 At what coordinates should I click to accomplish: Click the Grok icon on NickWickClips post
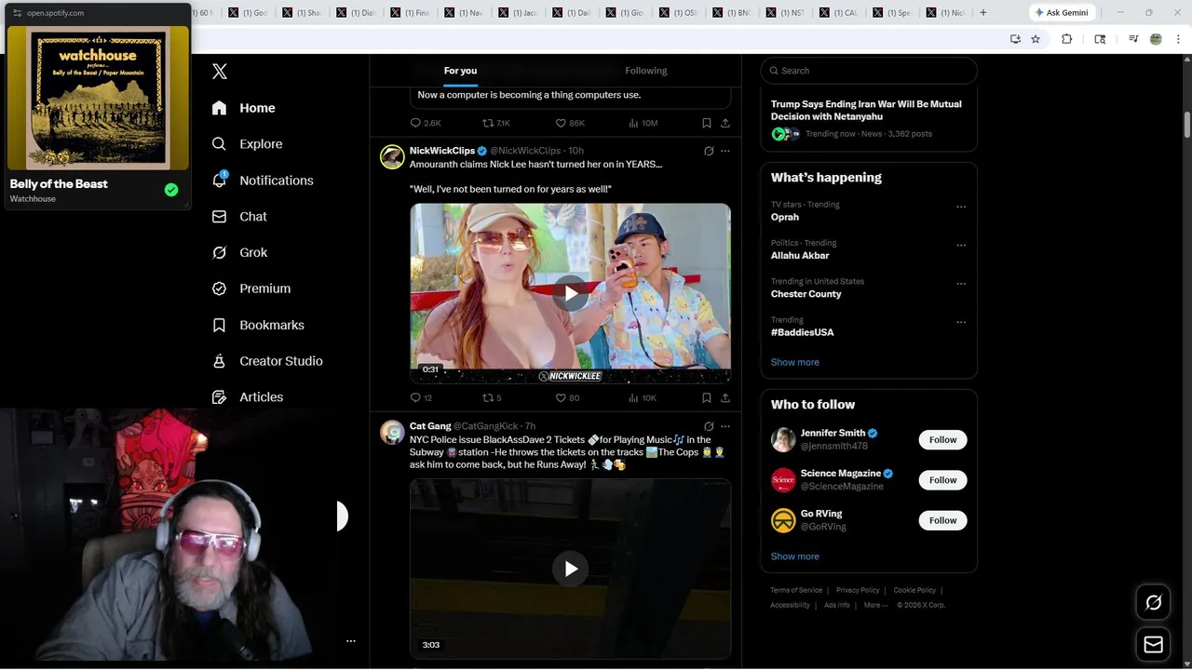coord(709,151)
